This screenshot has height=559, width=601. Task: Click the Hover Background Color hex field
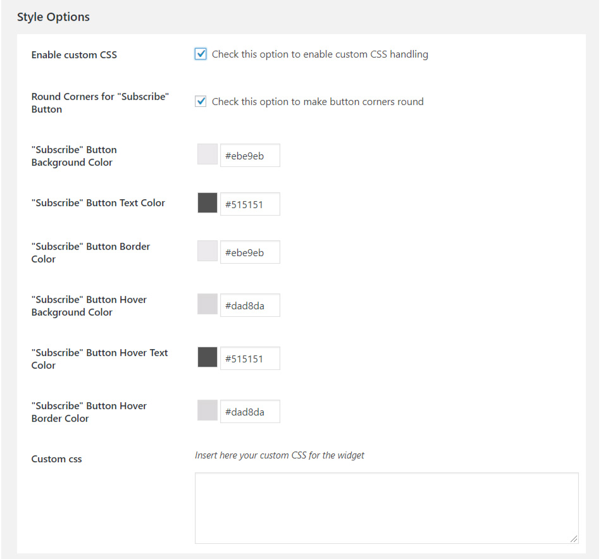250,305
